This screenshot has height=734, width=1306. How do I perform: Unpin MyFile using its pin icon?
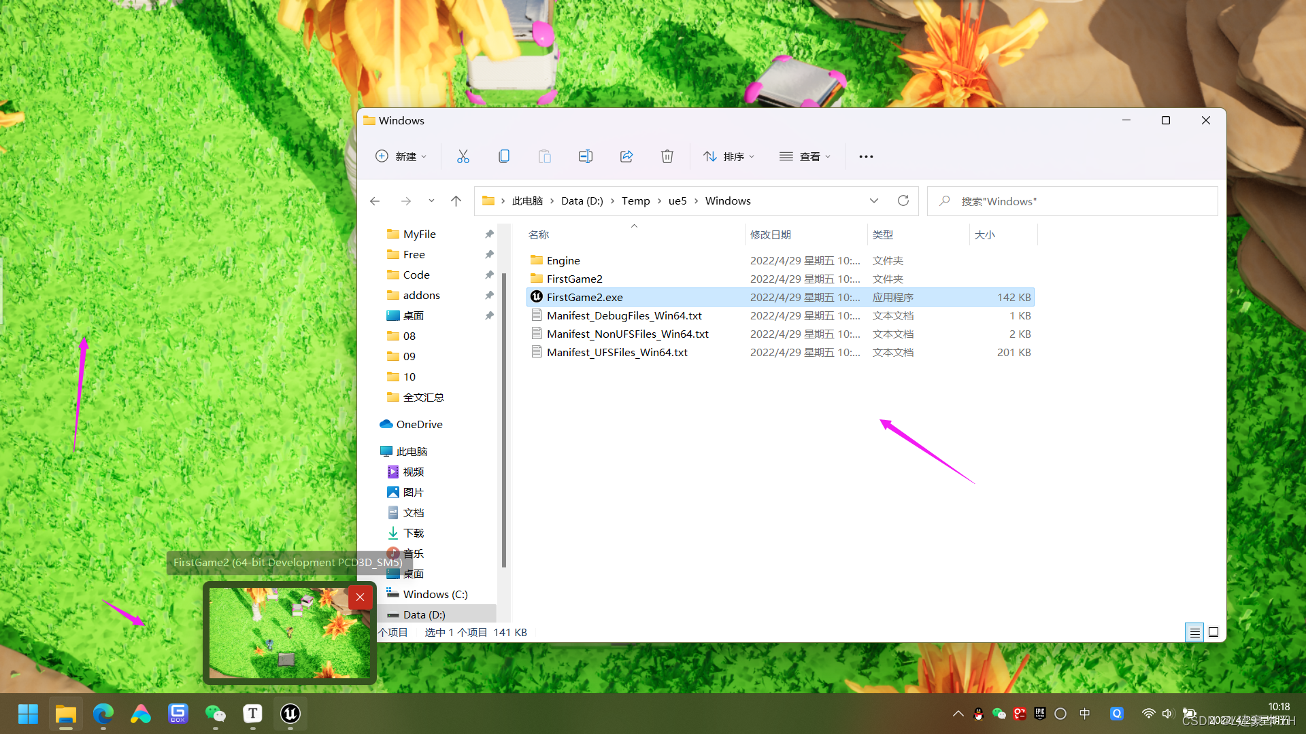489,234
